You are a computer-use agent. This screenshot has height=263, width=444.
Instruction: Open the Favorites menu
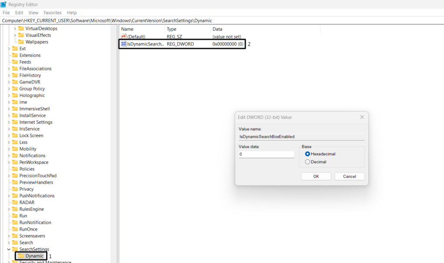[52, 13]
